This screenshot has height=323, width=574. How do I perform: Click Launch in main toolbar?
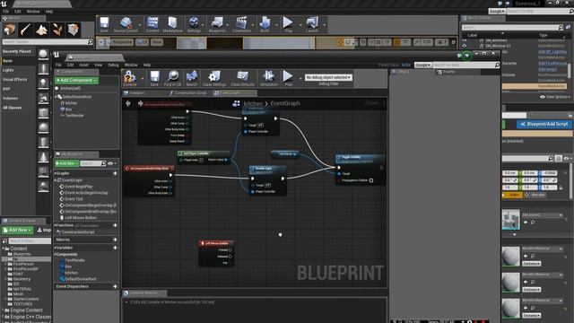point(312,24)
